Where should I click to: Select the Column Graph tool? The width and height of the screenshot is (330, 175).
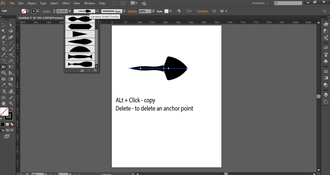(x=11, y=91)
